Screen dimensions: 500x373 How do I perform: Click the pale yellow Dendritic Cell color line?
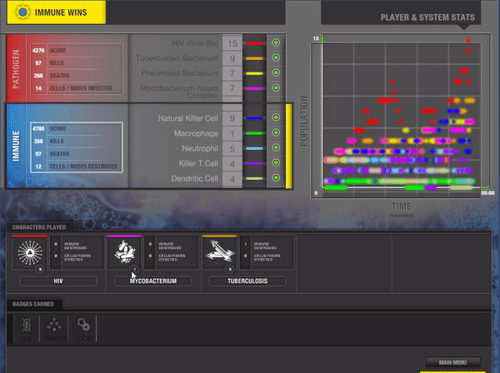pos(254,178)
